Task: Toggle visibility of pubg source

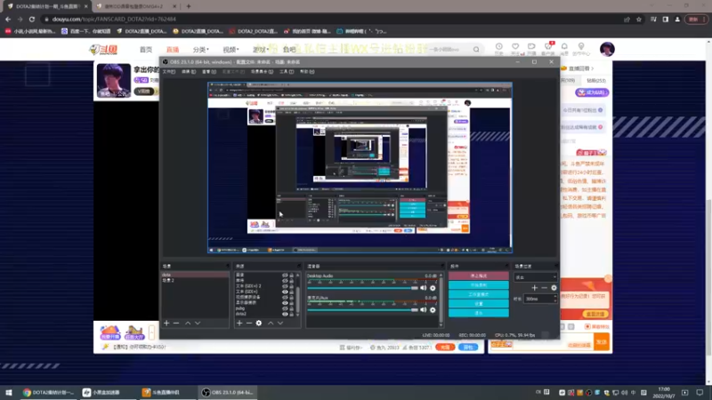Action: [x=285, y=308]
